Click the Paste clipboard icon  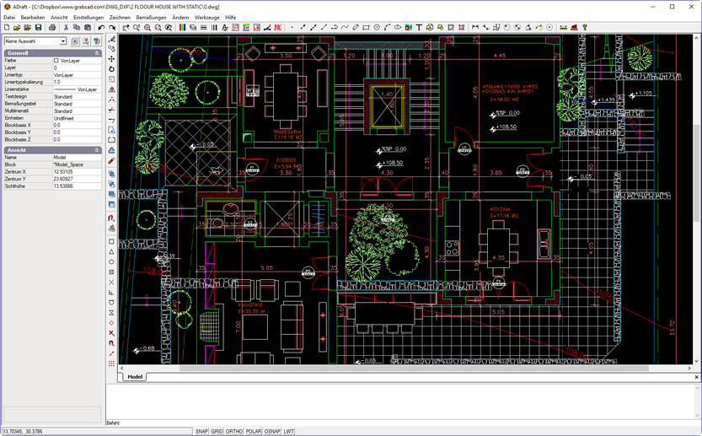coord(88,28)
